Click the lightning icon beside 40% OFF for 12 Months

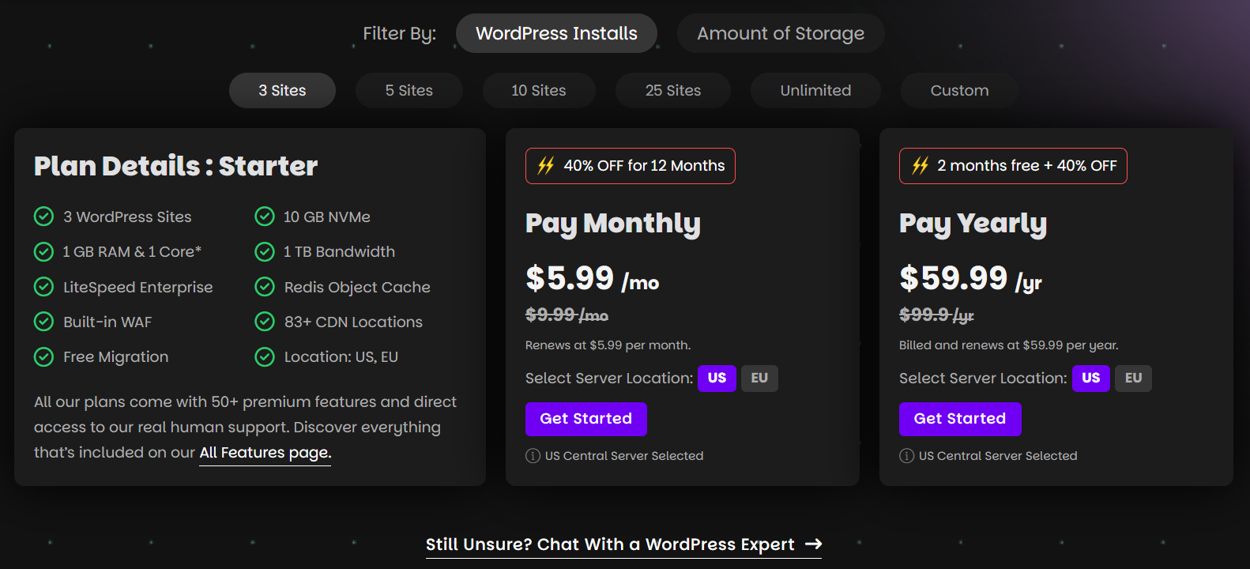[546, 166]
